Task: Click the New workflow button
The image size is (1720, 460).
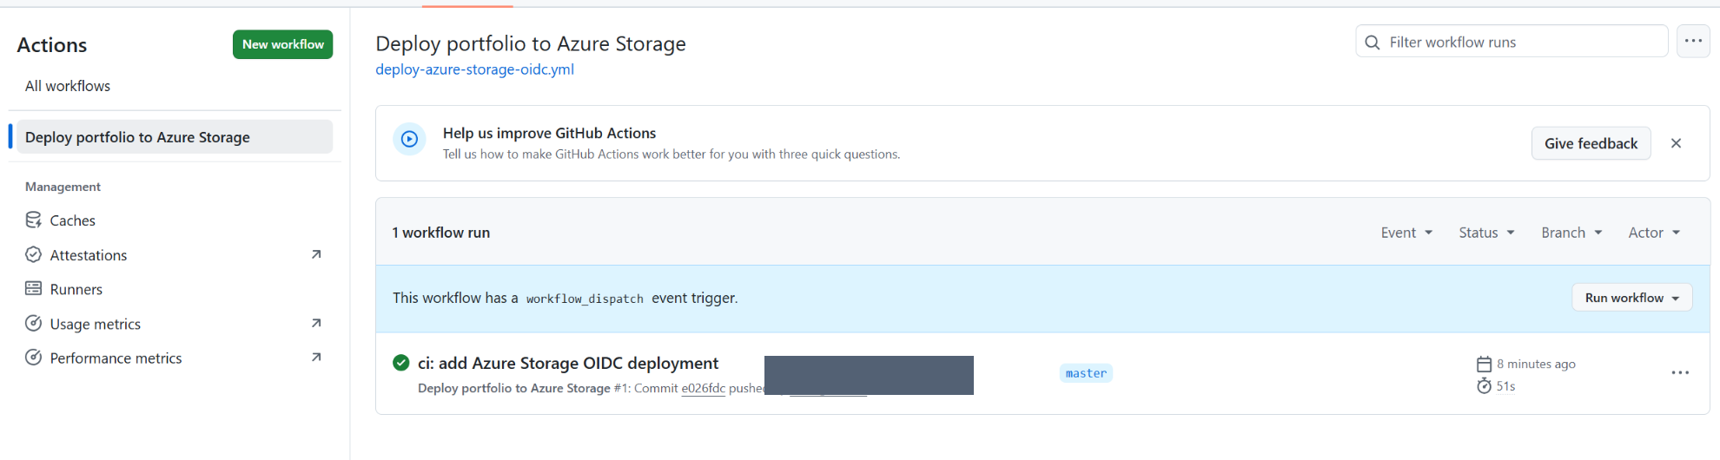Action: pyautogui.click(x=282, y=44)
